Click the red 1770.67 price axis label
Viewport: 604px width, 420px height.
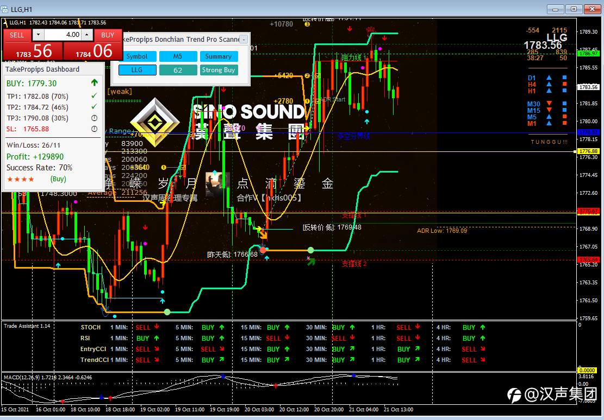pos(588,211)
